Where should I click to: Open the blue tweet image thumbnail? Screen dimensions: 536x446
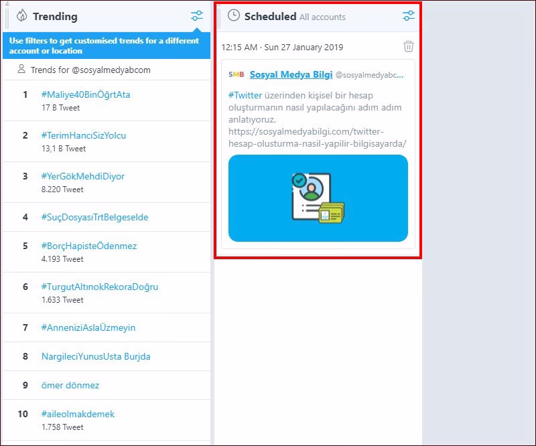pyautogui.click(x=318, y=198)
